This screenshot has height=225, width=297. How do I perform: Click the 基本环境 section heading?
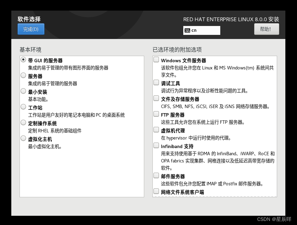click(x=30, y=50)
